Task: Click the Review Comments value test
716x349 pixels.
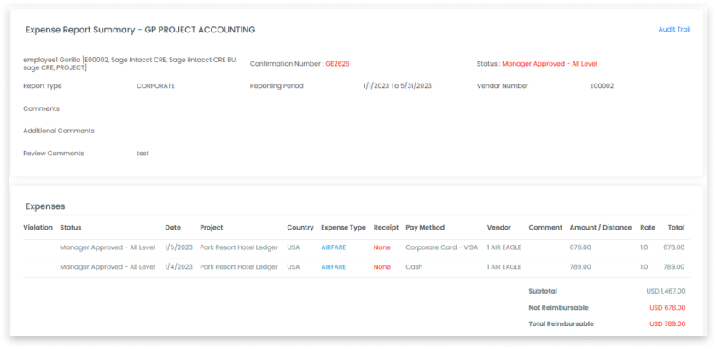Action: point(143,154)
